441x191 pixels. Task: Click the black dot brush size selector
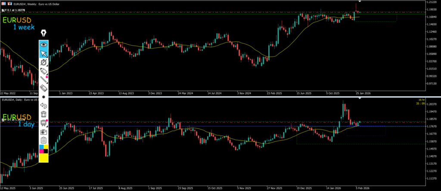tap(43, 97)
